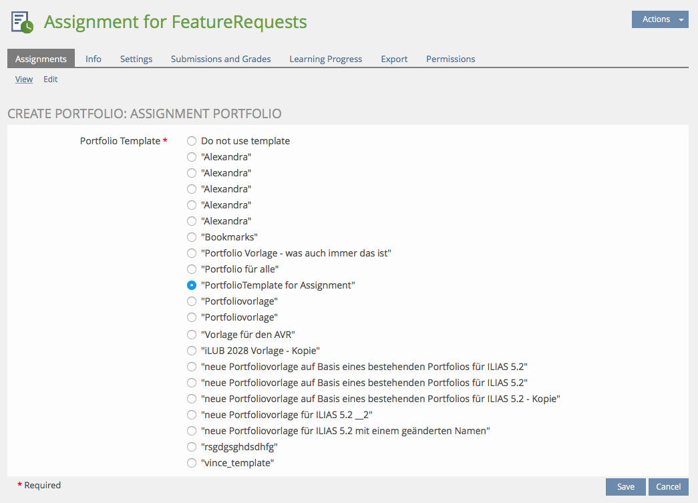698x503 pixels.
Task: Go to Submissions and Grades tab
Action: [x=220, y=59]
